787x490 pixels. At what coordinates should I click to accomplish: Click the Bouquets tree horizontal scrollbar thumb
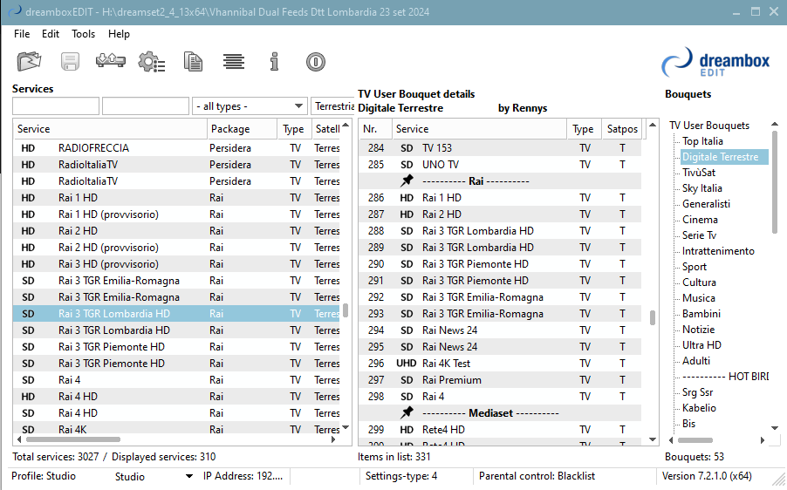[695, 439]
